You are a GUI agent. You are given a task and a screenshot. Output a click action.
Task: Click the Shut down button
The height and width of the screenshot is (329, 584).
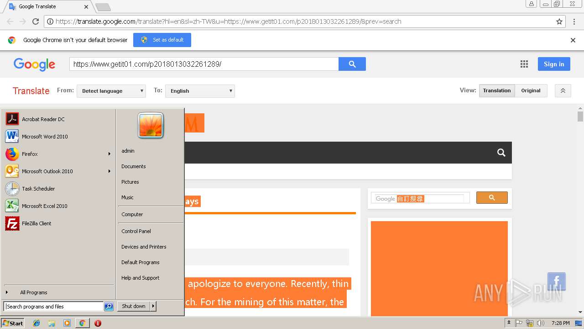point(134,306)
